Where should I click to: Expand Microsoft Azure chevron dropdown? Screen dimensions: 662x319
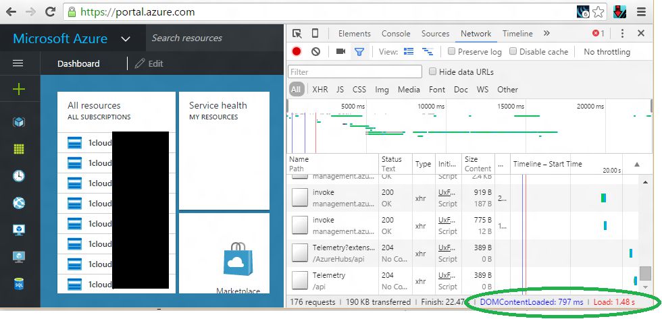(126, 39)
